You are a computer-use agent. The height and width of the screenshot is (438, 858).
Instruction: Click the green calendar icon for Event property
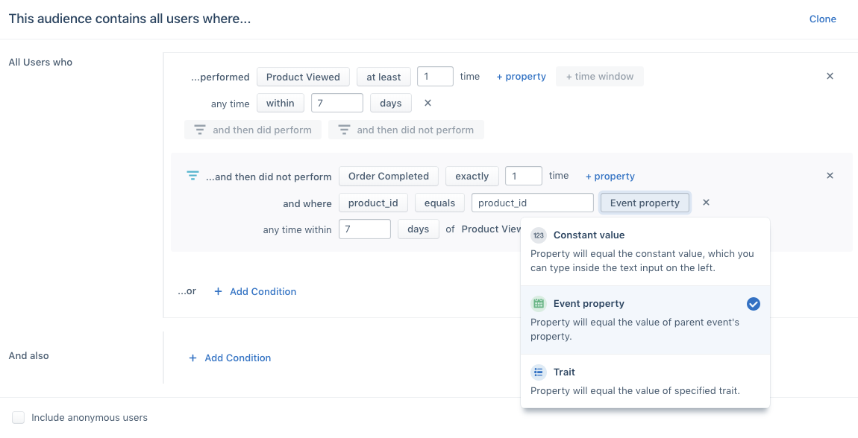point(539,303)
